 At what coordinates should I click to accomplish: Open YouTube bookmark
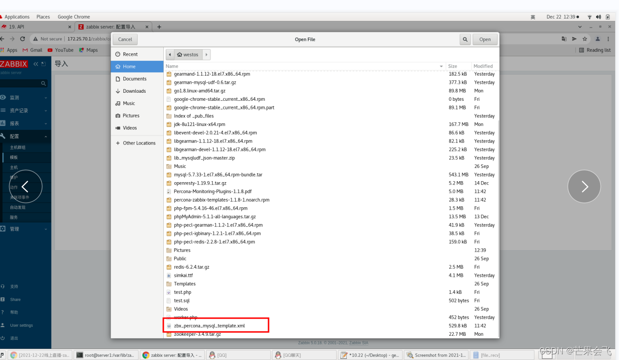60,50
